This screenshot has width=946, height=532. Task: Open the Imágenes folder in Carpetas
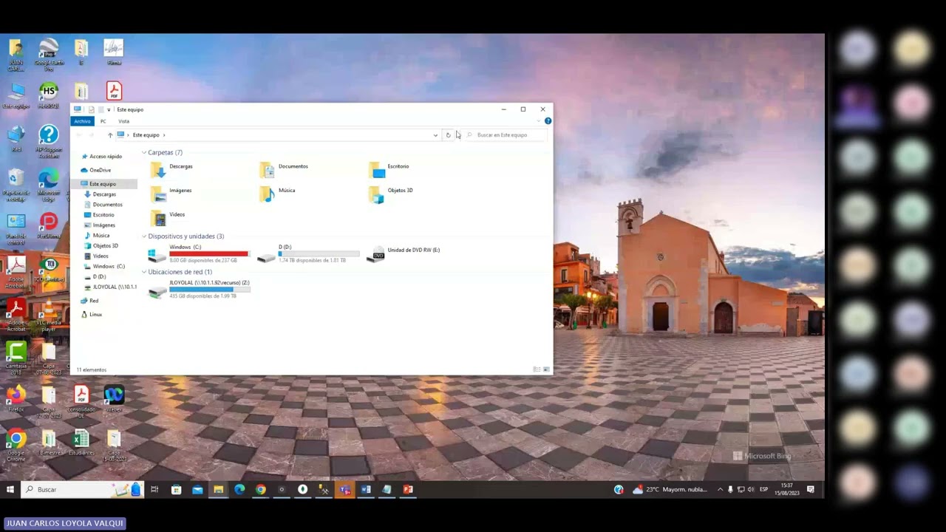click(171, 194)
